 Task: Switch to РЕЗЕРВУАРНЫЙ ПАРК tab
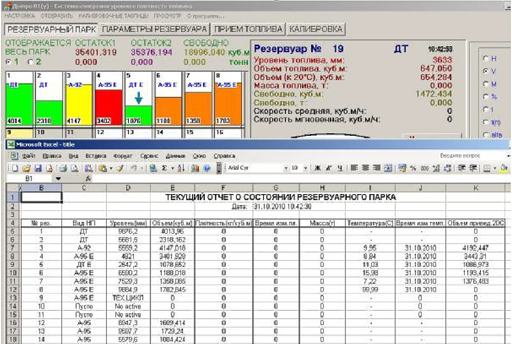coord(52,29)
